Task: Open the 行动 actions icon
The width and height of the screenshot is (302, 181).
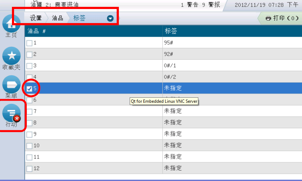Action: (x=11, y=113)
